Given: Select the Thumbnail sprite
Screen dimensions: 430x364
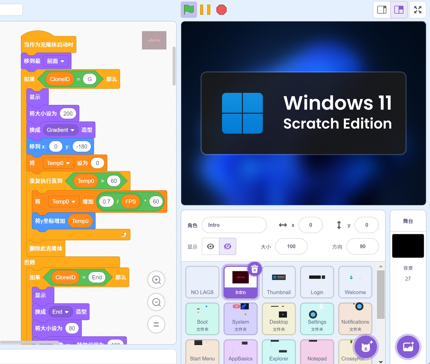Looking at the screenshot, I should pos(279,282).
